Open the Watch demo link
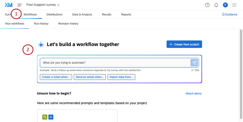 pos(194,93)
